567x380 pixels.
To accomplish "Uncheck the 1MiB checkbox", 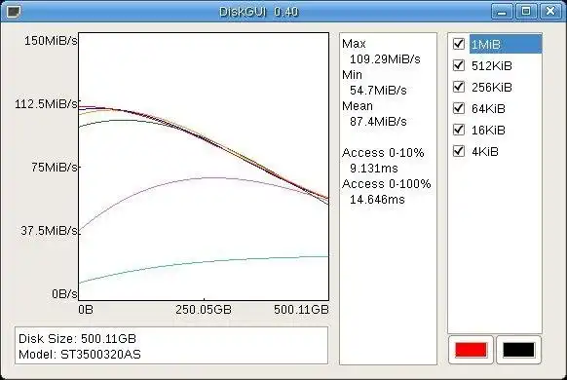I will [459, 44].
